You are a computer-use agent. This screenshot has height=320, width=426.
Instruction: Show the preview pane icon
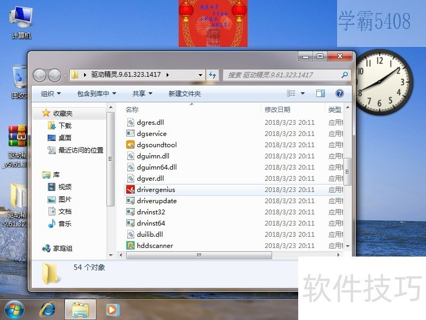[321, 94]
